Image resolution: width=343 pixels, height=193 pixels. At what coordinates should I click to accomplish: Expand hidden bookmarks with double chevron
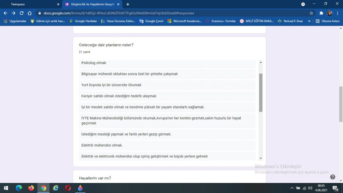(x=309, y=21)
